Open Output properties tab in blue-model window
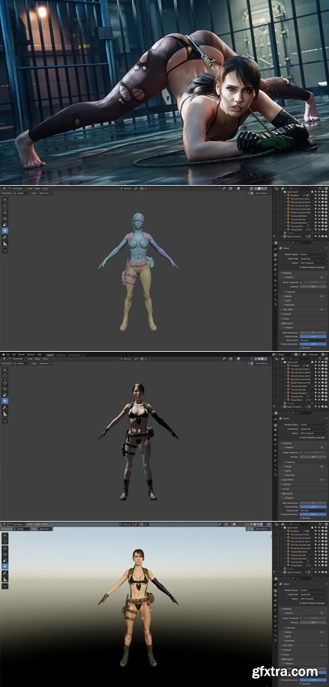 (x=275, y=260)
